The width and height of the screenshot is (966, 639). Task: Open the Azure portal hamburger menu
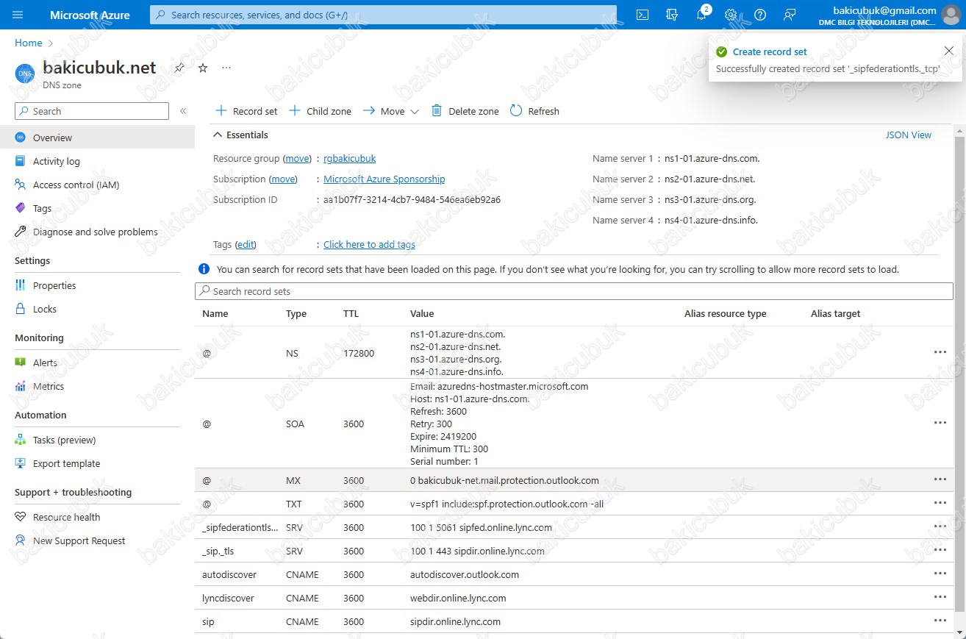18,15
